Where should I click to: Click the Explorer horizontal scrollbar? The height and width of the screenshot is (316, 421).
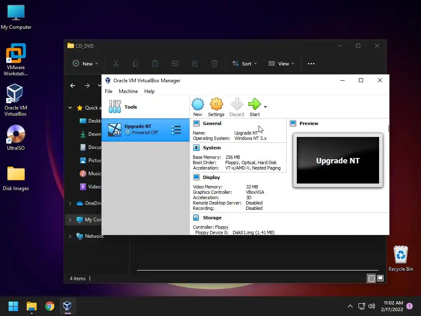258,270
